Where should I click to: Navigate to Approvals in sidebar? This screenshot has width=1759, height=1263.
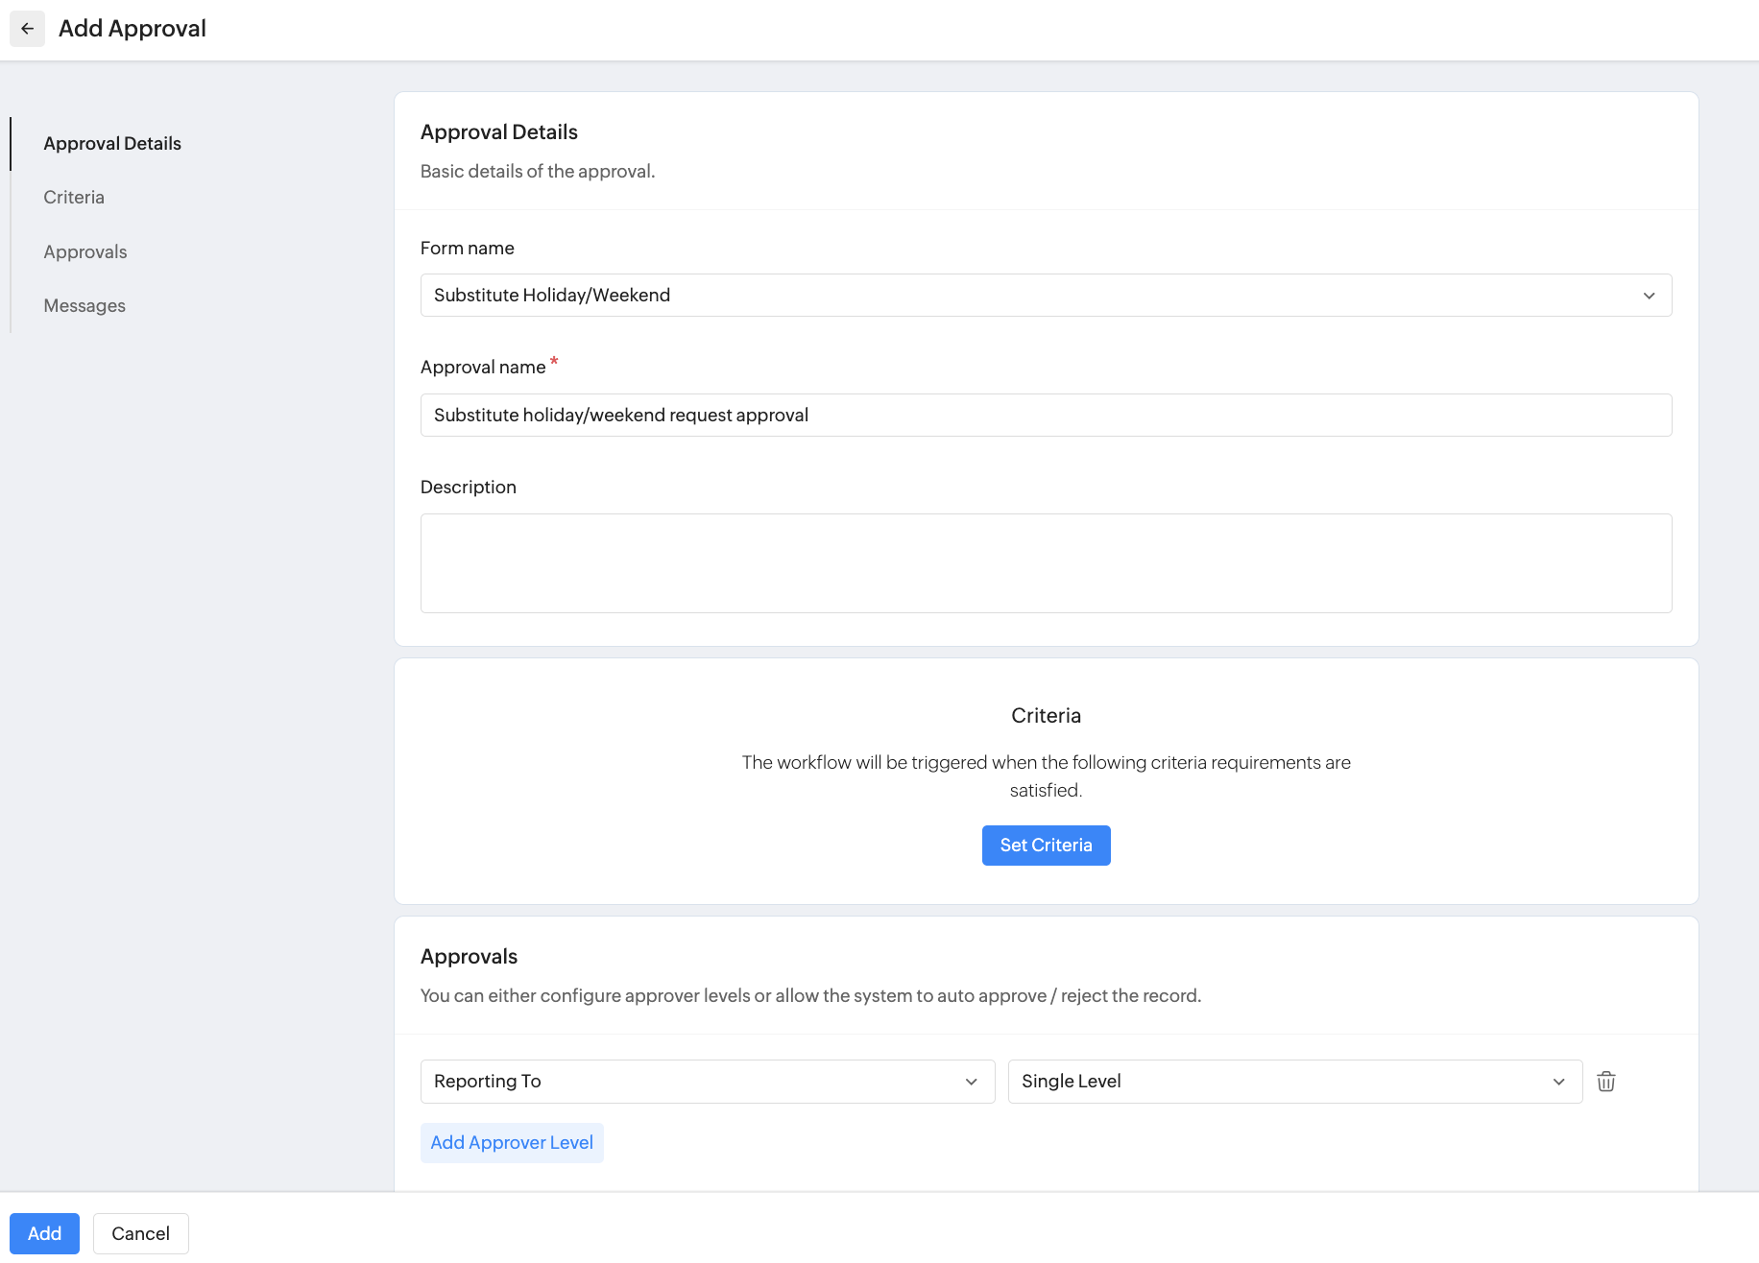85,252
